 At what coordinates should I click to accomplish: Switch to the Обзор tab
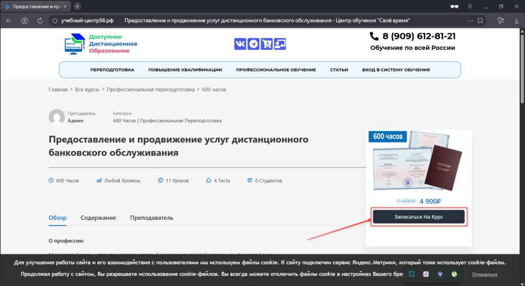tap(57, 218)
